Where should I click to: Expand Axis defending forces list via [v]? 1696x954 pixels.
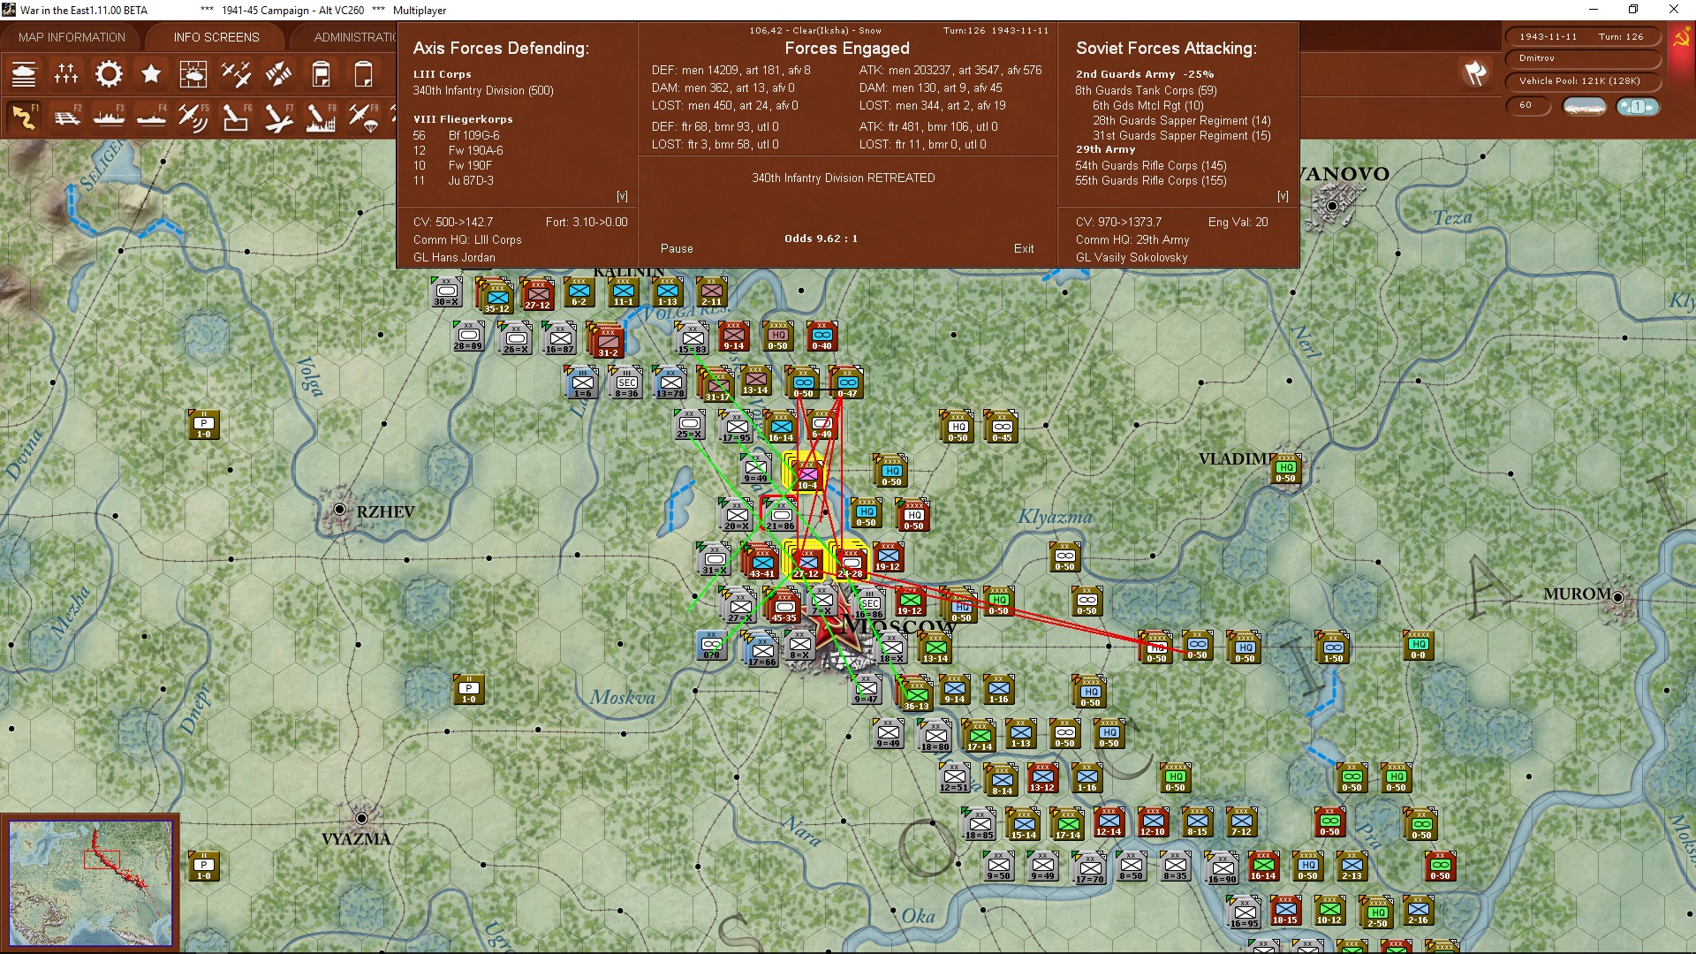(622, 196)
